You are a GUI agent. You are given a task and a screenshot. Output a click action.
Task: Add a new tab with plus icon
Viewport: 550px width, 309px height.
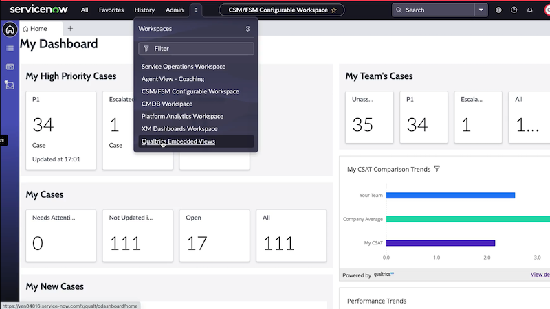(70, 29)
